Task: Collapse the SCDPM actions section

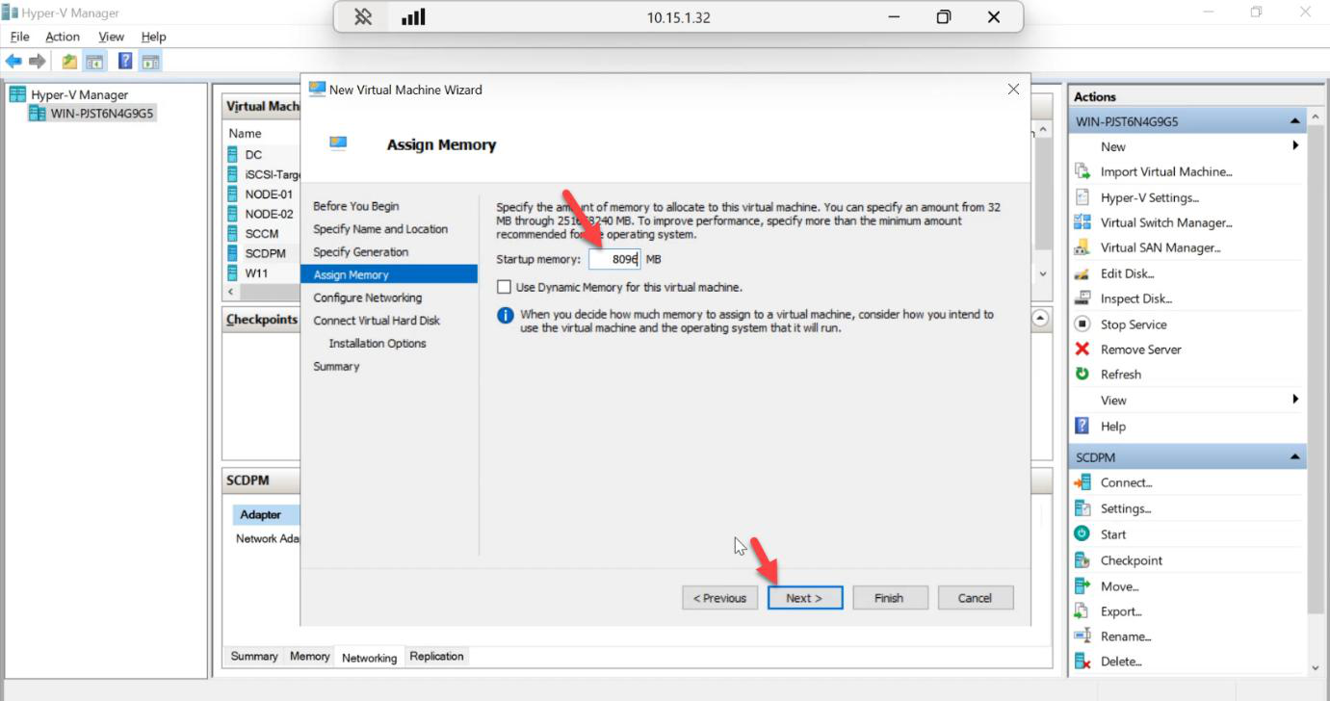Action: [1294, 457]
